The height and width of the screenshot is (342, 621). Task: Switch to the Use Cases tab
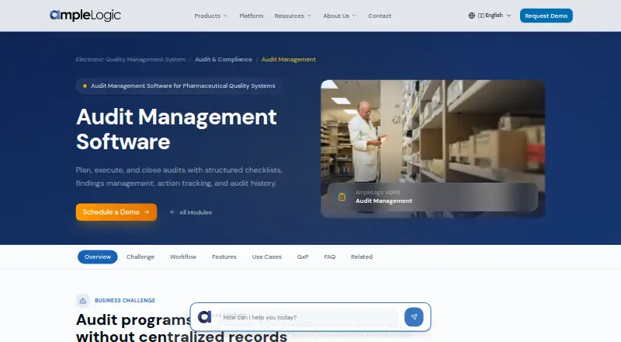click(x=266, y=256)
